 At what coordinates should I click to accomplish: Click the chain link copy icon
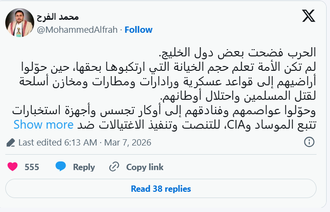click(114, 167)
